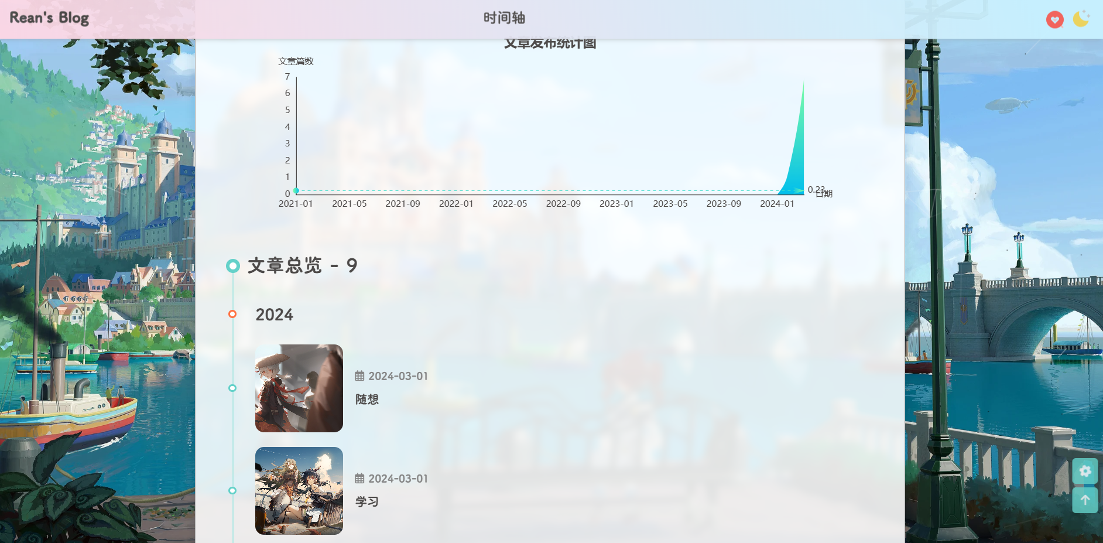Screen dimensions: 1103x543
Task: Click the back-to-top arrow button
Action: [x=1085, y=500]
